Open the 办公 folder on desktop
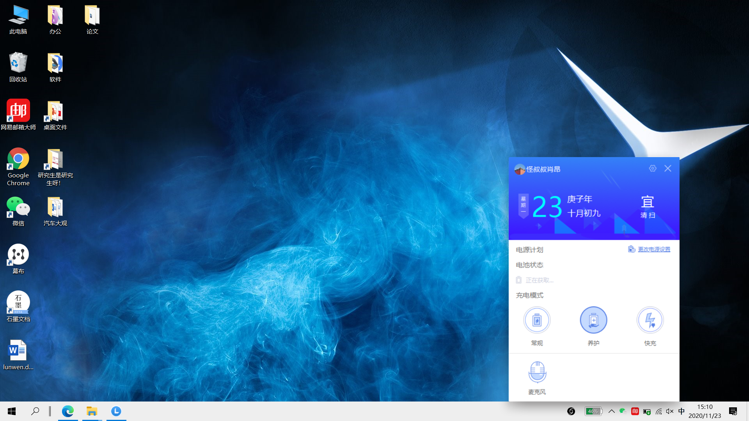This screenshot has width=749, height=421. (x=55, y=19)
